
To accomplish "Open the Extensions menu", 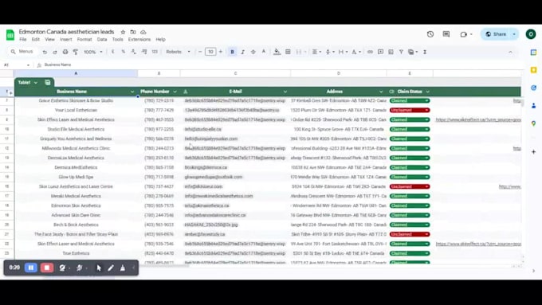I will [139, 39].
